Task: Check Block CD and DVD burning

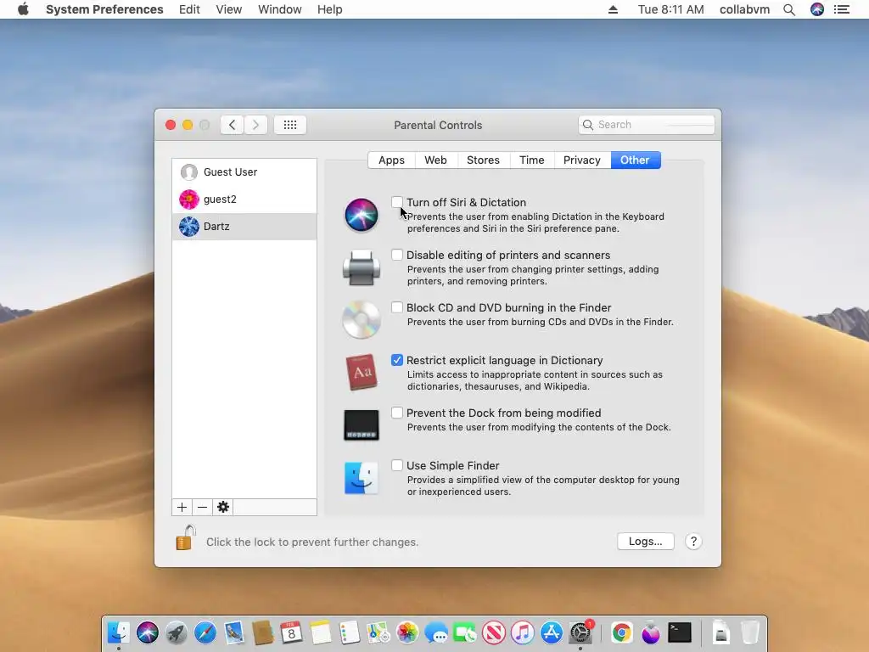Action: (x=397, y=307)
